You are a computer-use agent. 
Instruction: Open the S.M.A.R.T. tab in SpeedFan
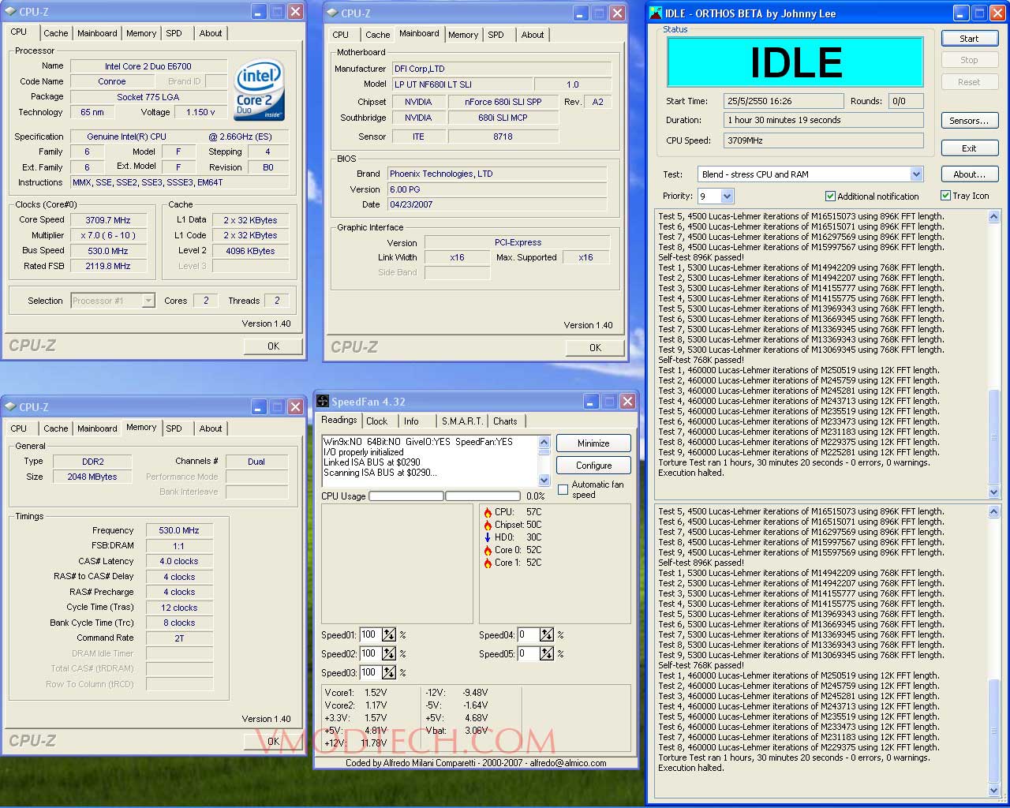461,421
